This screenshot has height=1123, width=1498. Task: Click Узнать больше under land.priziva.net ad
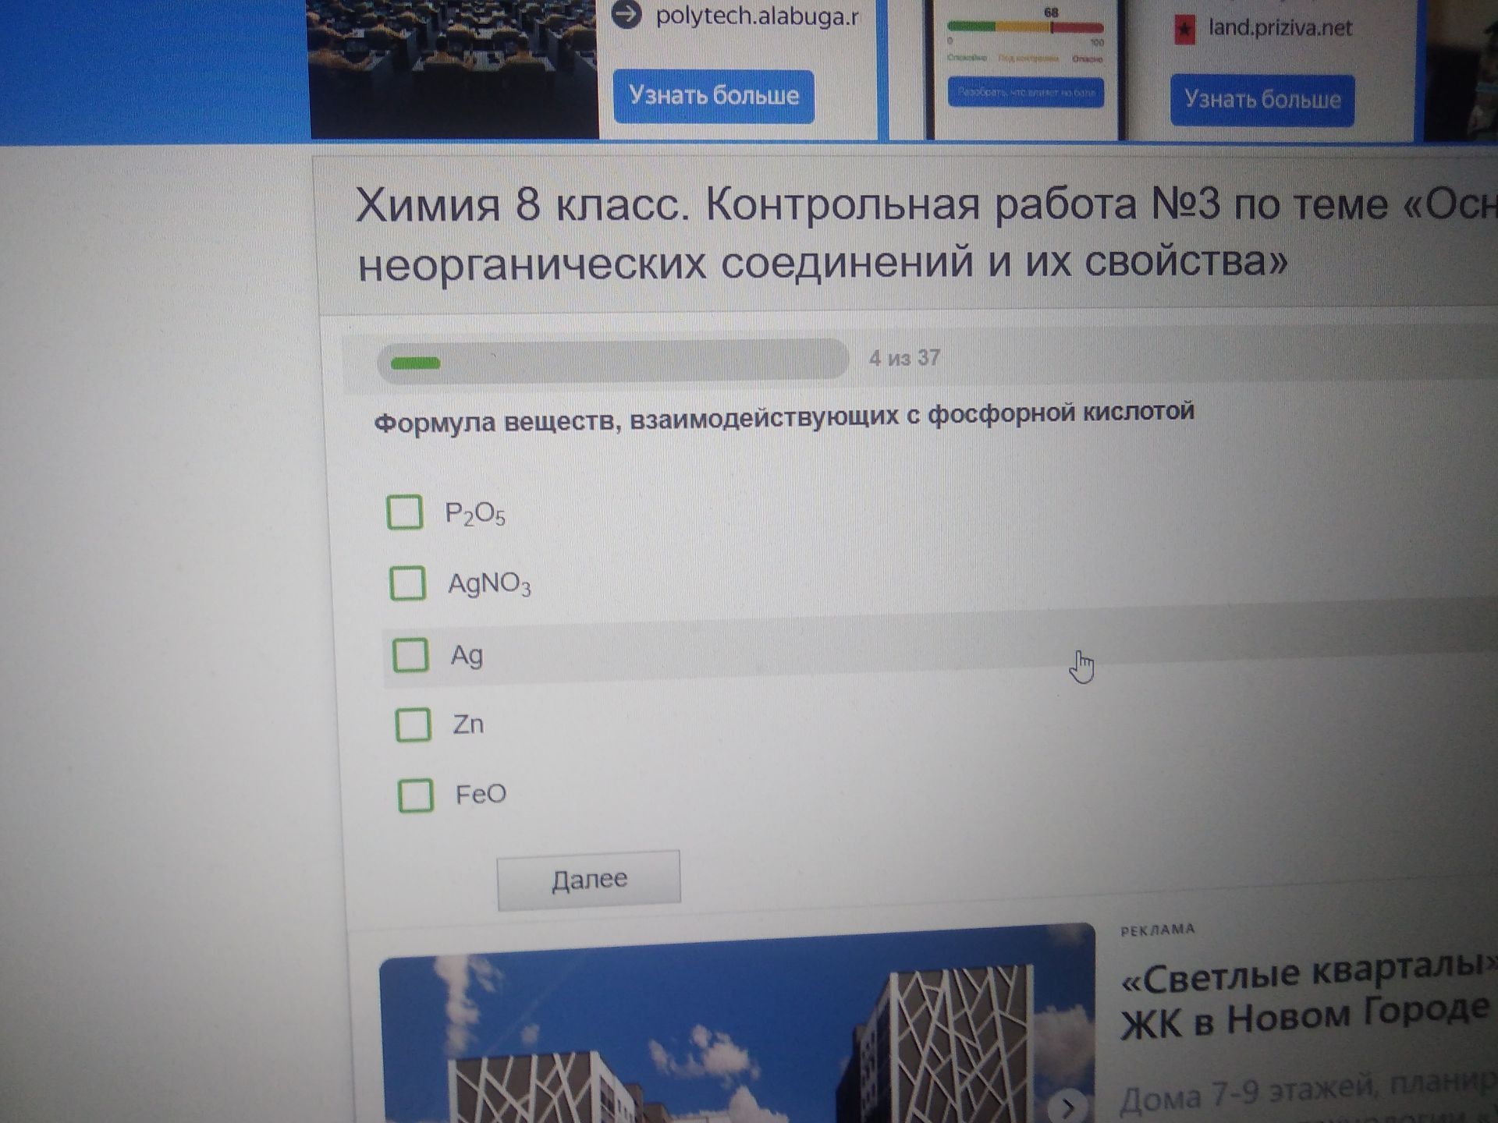coord(1262,100)
